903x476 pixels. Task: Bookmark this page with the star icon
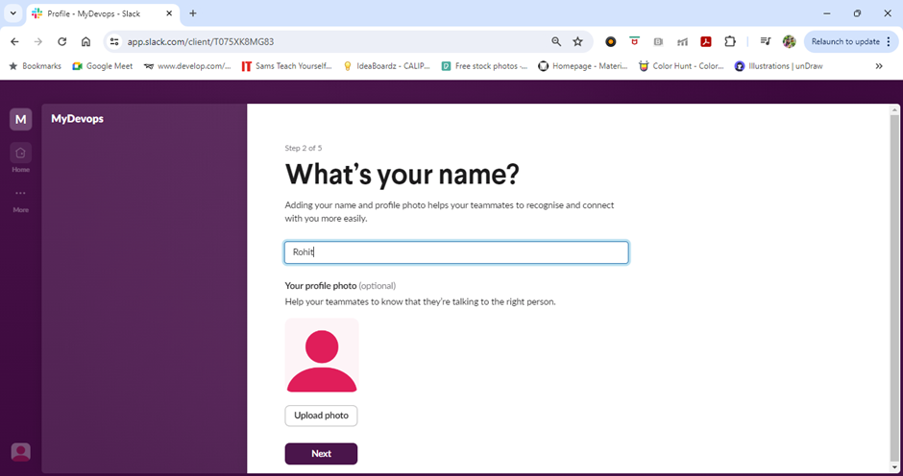pyautogui.click(x=577, y=41)
